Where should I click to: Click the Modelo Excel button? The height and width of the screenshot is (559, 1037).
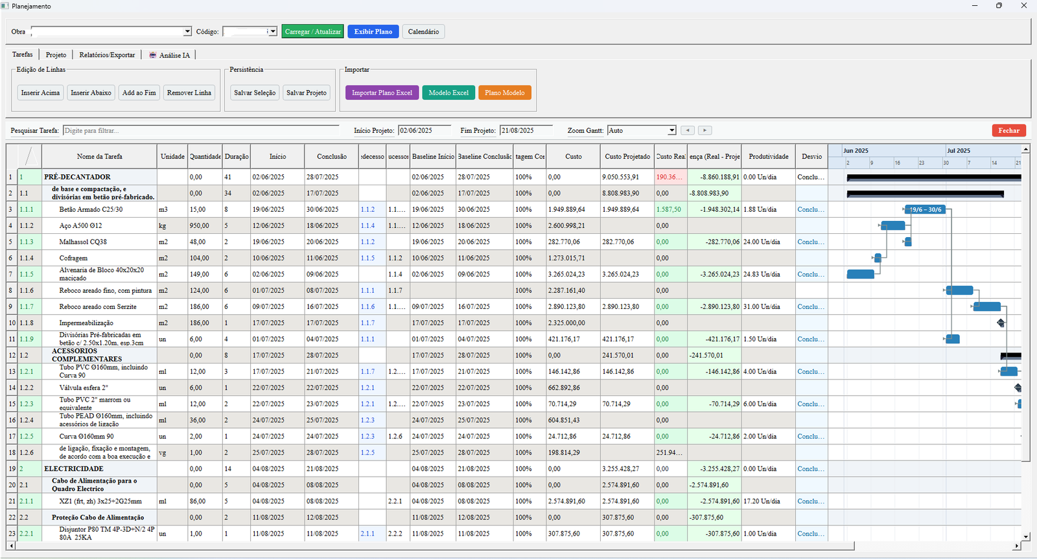pyautogui.click(x=449, y=93)
